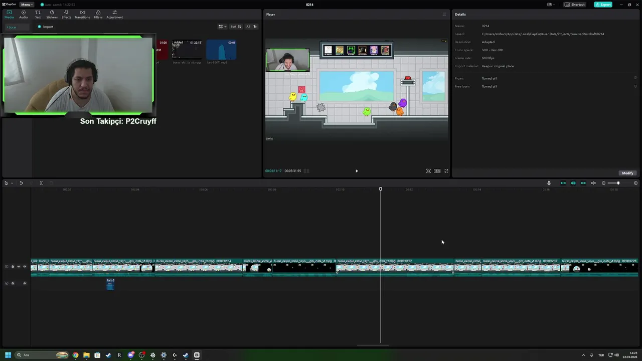Viewport: 642px width, 361px height.
Task: Open the Windows Start menu
Action: click(8, 355)
